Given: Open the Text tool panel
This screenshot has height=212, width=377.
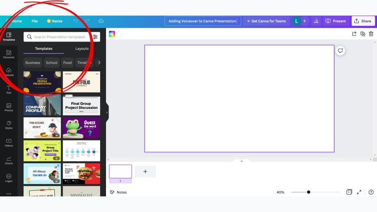Looking at the screenshot, I should 8,89.
